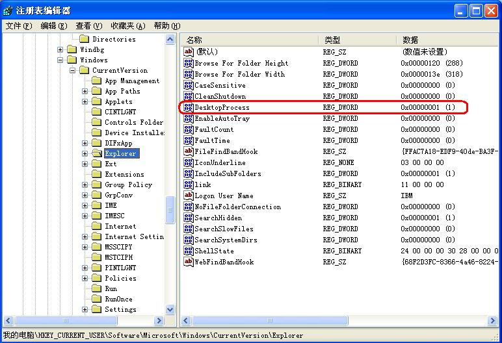Click tree pane scroll right arrow
Screen dimensions: 502x343
click(159, 320)
